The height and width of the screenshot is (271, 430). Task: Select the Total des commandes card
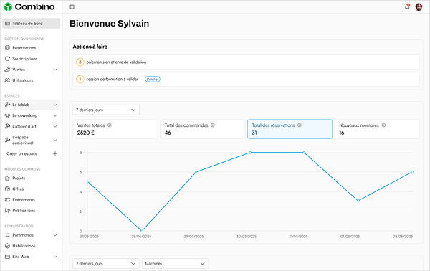(202, 129)
